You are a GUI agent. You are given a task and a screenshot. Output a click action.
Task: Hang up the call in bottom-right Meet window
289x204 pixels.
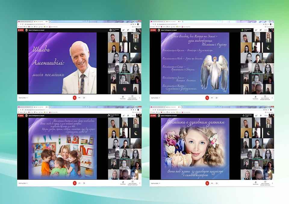[212, 183]
